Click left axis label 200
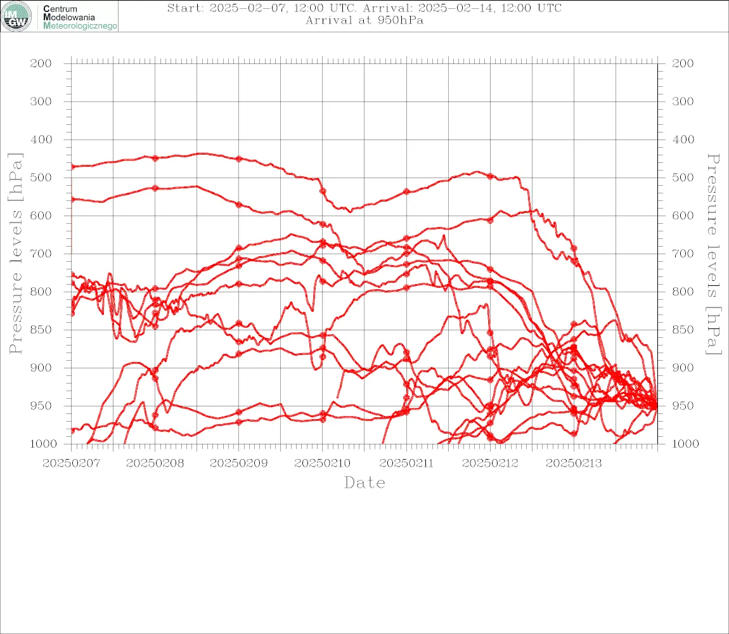The image size is (729, 634). click(41, 63)
